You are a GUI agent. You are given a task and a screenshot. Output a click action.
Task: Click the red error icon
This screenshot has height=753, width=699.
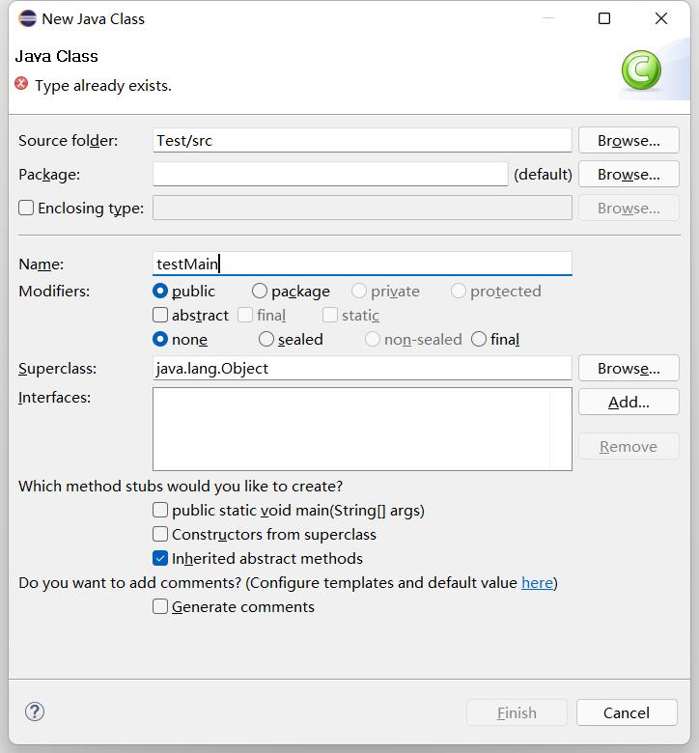coord(22,85)
